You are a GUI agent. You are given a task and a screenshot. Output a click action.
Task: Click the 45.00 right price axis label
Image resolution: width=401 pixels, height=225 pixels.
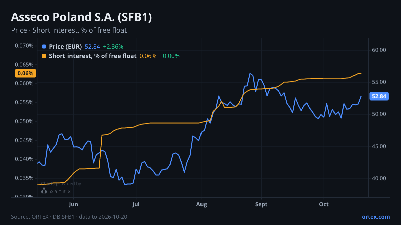379,146
